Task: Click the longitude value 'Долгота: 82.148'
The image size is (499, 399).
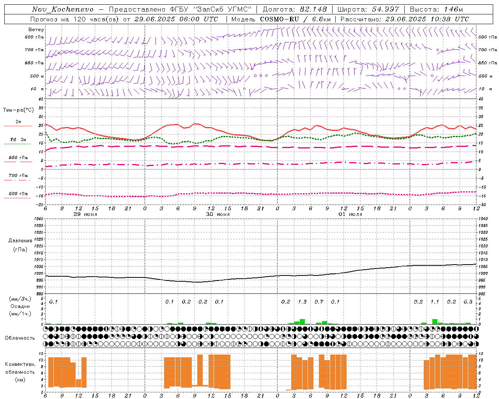Action: pyautogui.click(x=295, y=9)
